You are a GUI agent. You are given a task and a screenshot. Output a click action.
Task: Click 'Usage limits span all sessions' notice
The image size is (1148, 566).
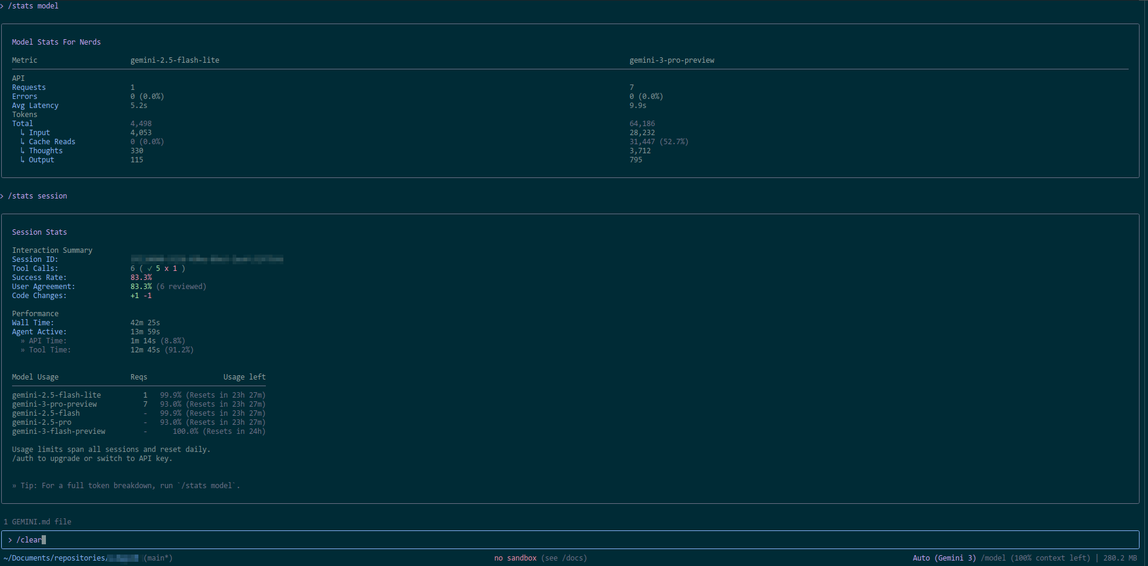point(111,450)
